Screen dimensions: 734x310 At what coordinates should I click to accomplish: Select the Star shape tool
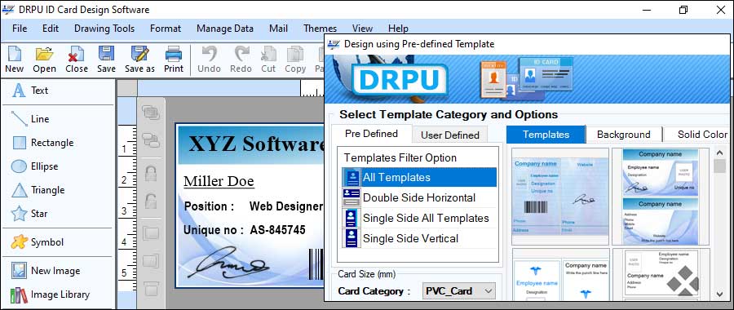click(x=29, y=214)
